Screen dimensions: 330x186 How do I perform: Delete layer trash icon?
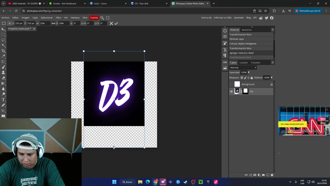272,175
